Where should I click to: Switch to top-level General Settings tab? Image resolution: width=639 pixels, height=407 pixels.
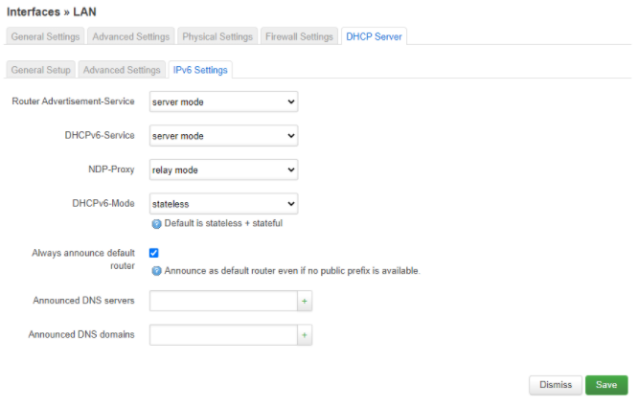45,36
